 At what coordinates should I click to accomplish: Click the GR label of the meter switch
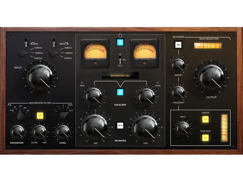[124, 60]
